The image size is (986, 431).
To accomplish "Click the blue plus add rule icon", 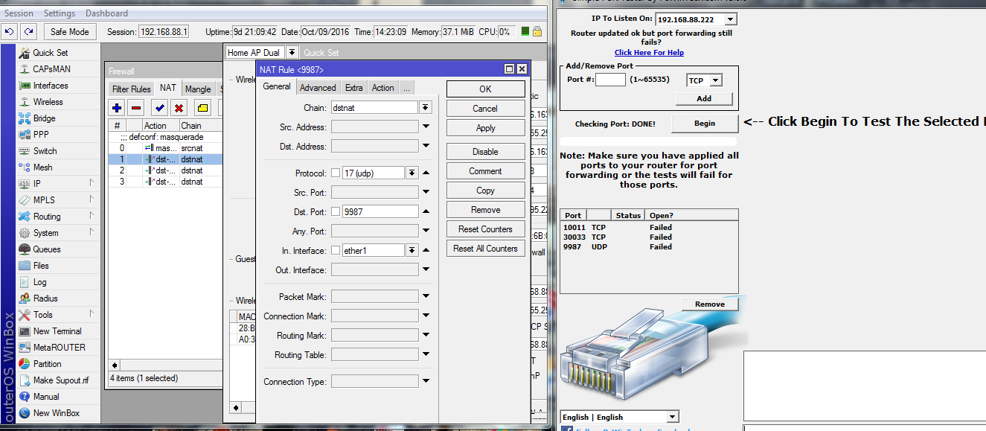I will pyautogui.click(x=116, y=108).
